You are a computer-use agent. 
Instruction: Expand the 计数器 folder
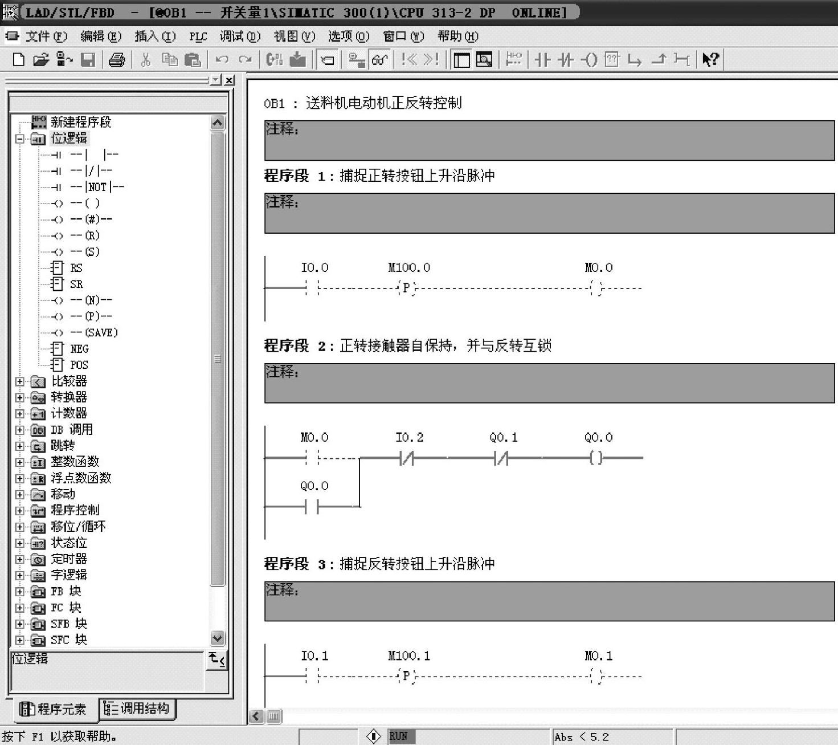pos(20,414)
